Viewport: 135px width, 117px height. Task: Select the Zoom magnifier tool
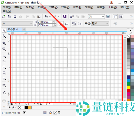[x=4, y=49]
